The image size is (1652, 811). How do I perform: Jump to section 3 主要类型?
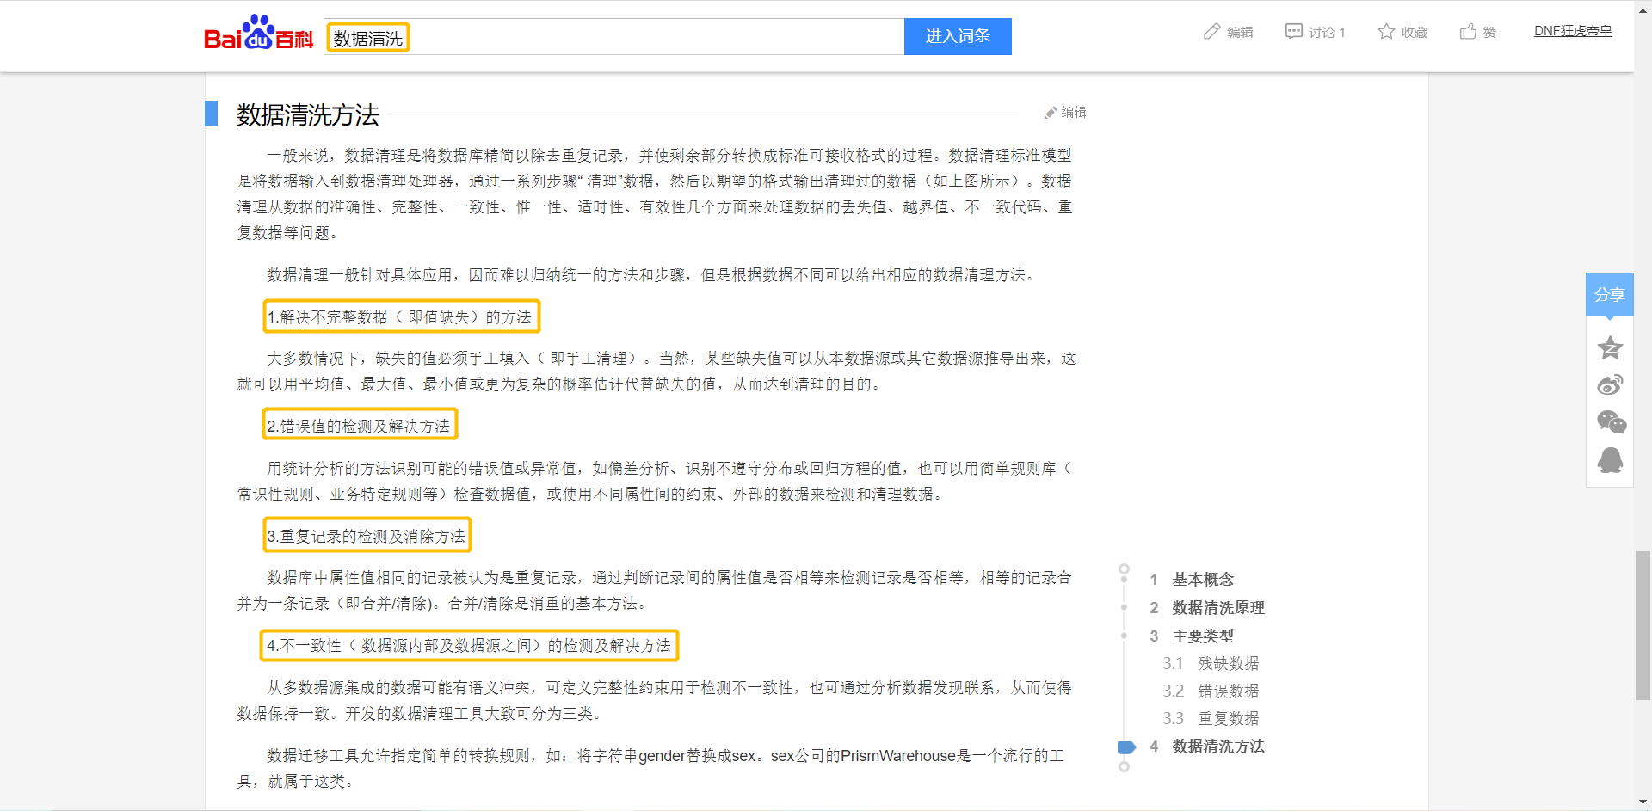pyautogui.click(x=1201, y=636)
